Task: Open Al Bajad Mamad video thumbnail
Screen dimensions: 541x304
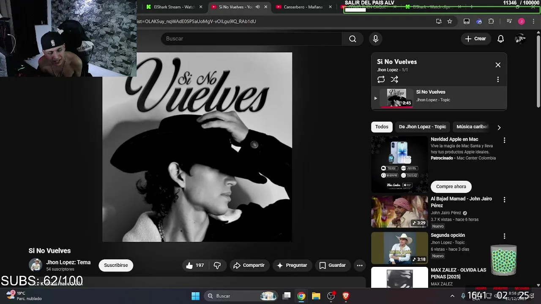Action: [399, 212]
